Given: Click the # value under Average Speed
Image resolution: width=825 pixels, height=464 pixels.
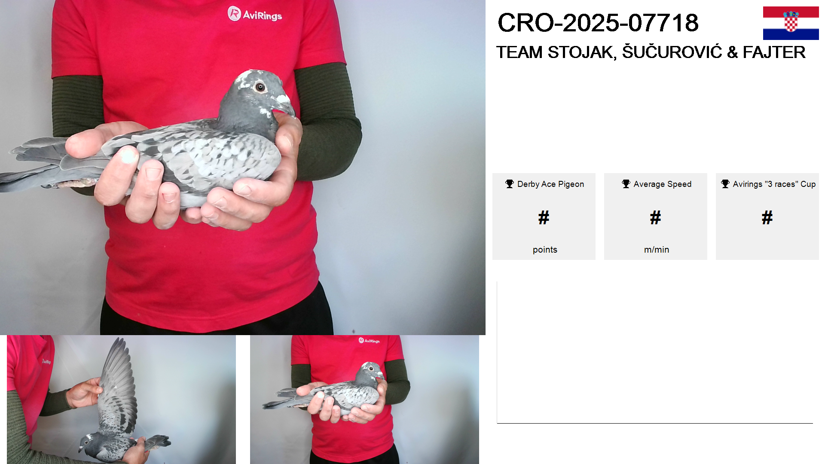Looking at the screenshot, I should tap(656, 217).
